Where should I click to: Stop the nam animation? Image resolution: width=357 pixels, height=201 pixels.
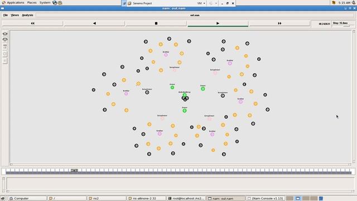tap(156, 23)
